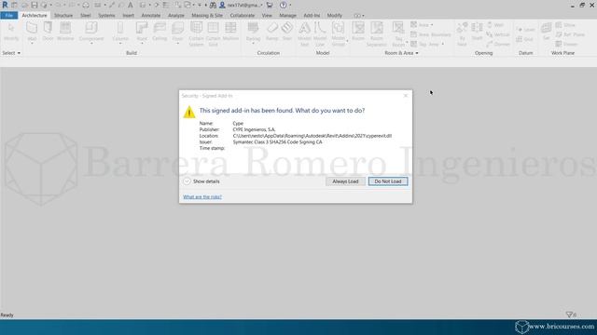Screen dimensions: 597x335
Task: Click the Ref Plane tool
Action: [570, 34]
